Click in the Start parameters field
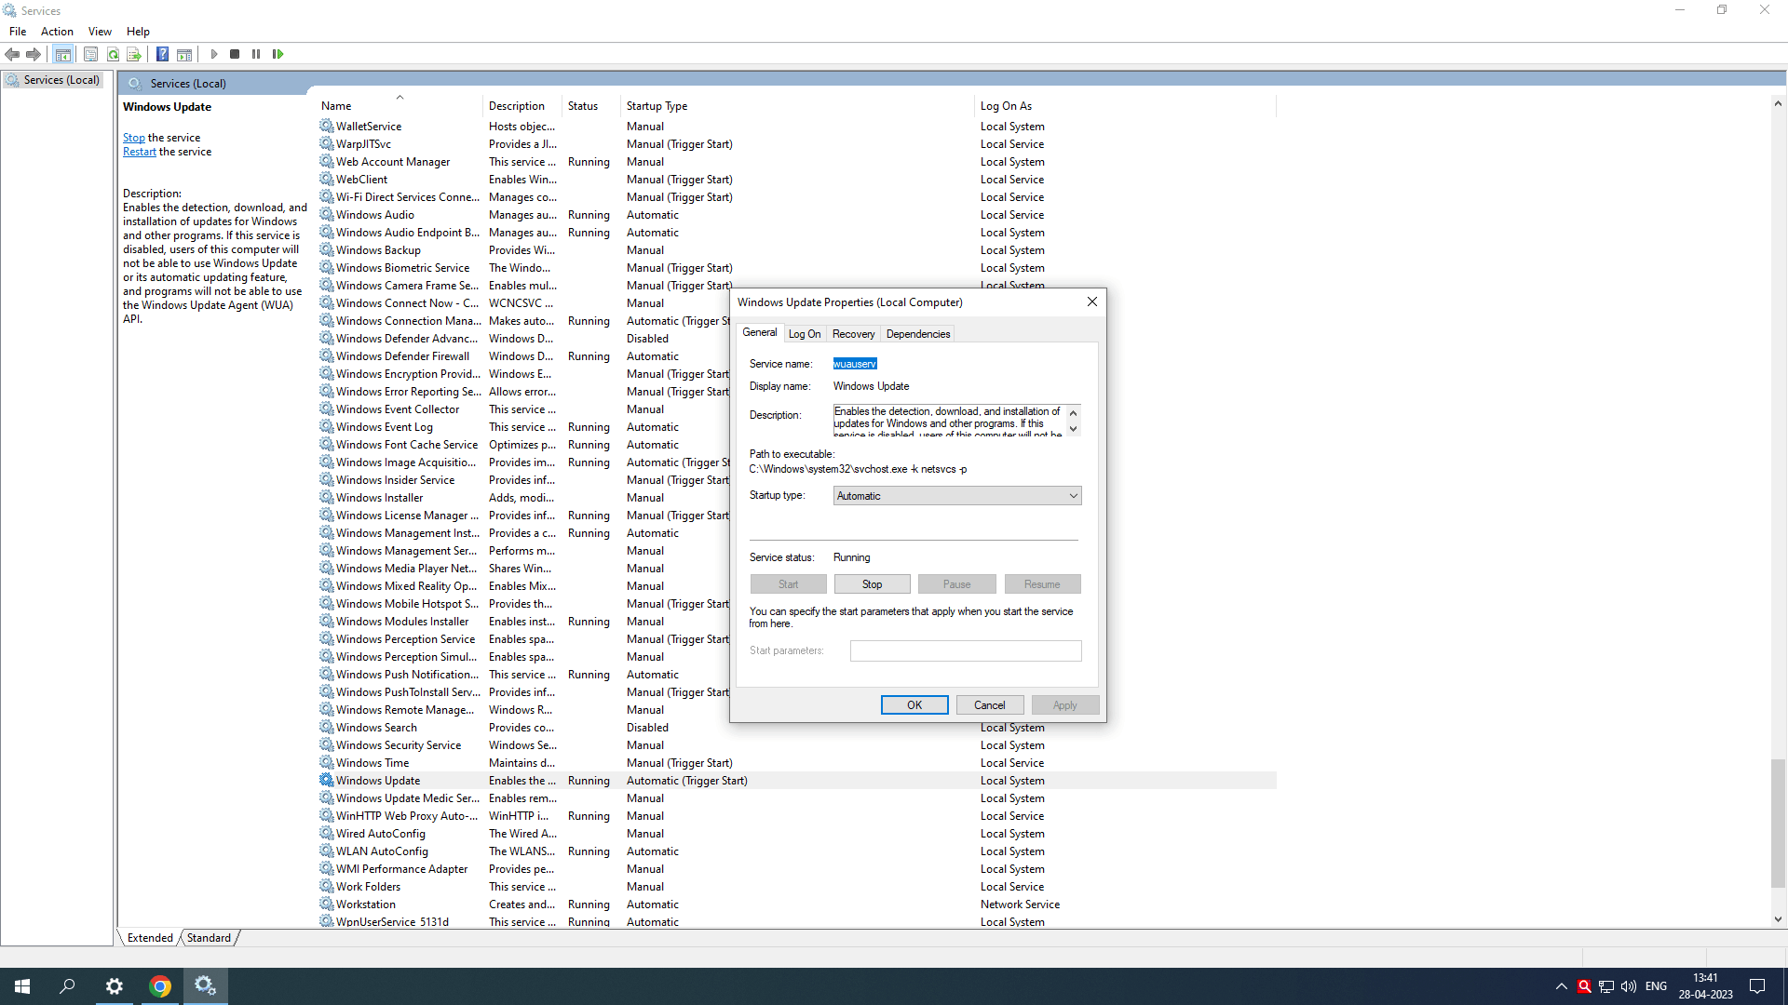Image resolution: width=1788 pixels, height=1005 pixels. [x=965, y=650]
